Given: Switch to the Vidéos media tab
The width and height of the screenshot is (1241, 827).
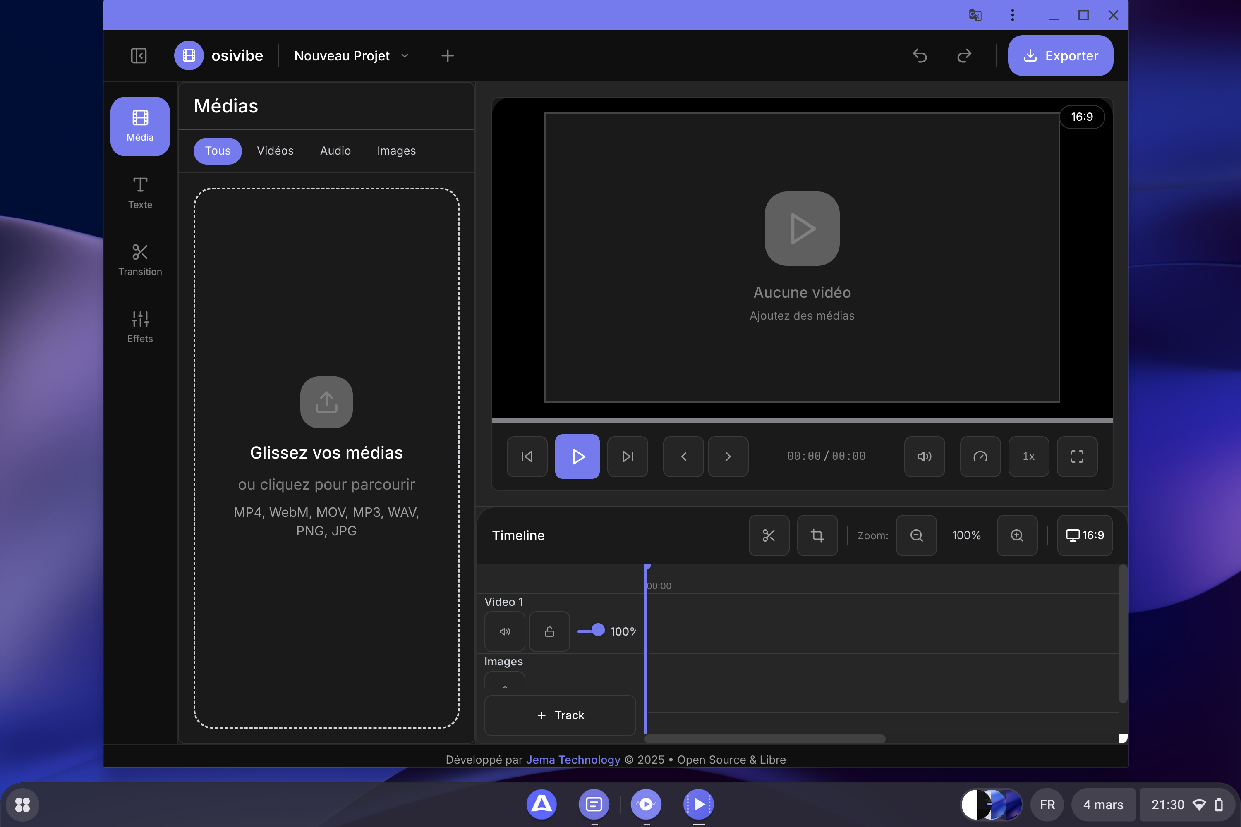Looking at the screenshot, I should click(275, 151).
